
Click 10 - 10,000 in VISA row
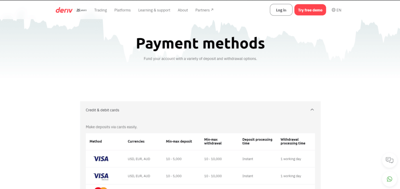point(213,159)
